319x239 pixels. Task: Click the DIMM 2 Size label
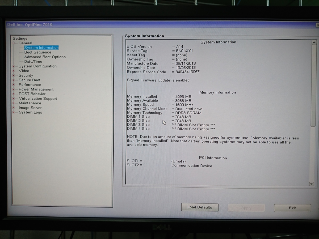pyautogui.click(x=138, y=121)
